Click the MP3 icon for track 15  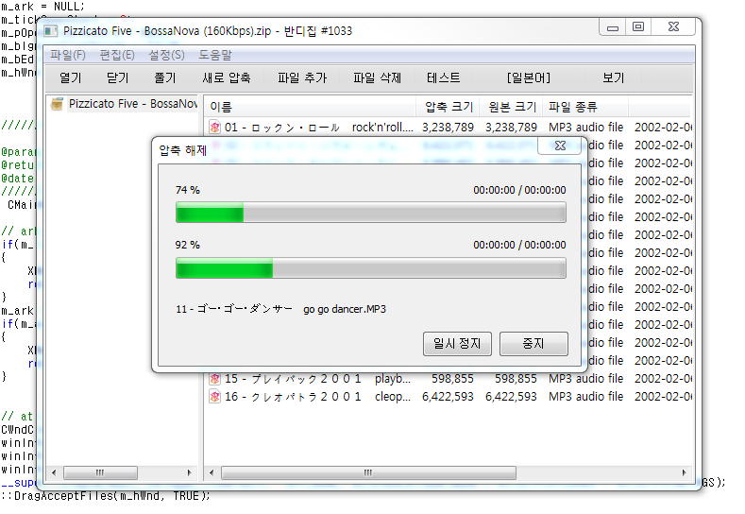(215, 379)
